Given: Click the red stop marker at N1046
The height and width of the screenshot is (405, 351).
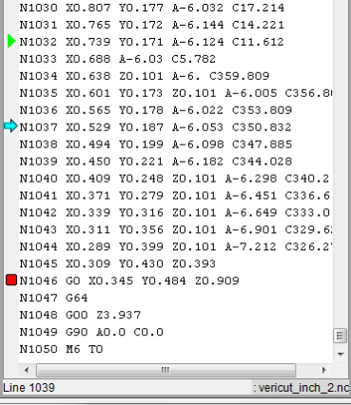Looking at the screenshot, I should 11,280.
